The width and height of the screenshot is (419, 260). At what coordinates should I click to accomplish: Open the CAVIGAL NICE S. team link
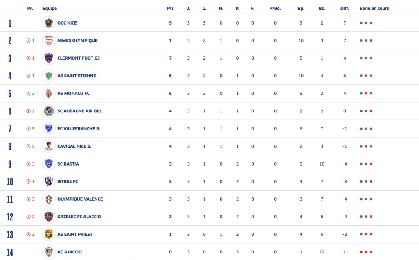pyautogui.click(x=74, y=146)
